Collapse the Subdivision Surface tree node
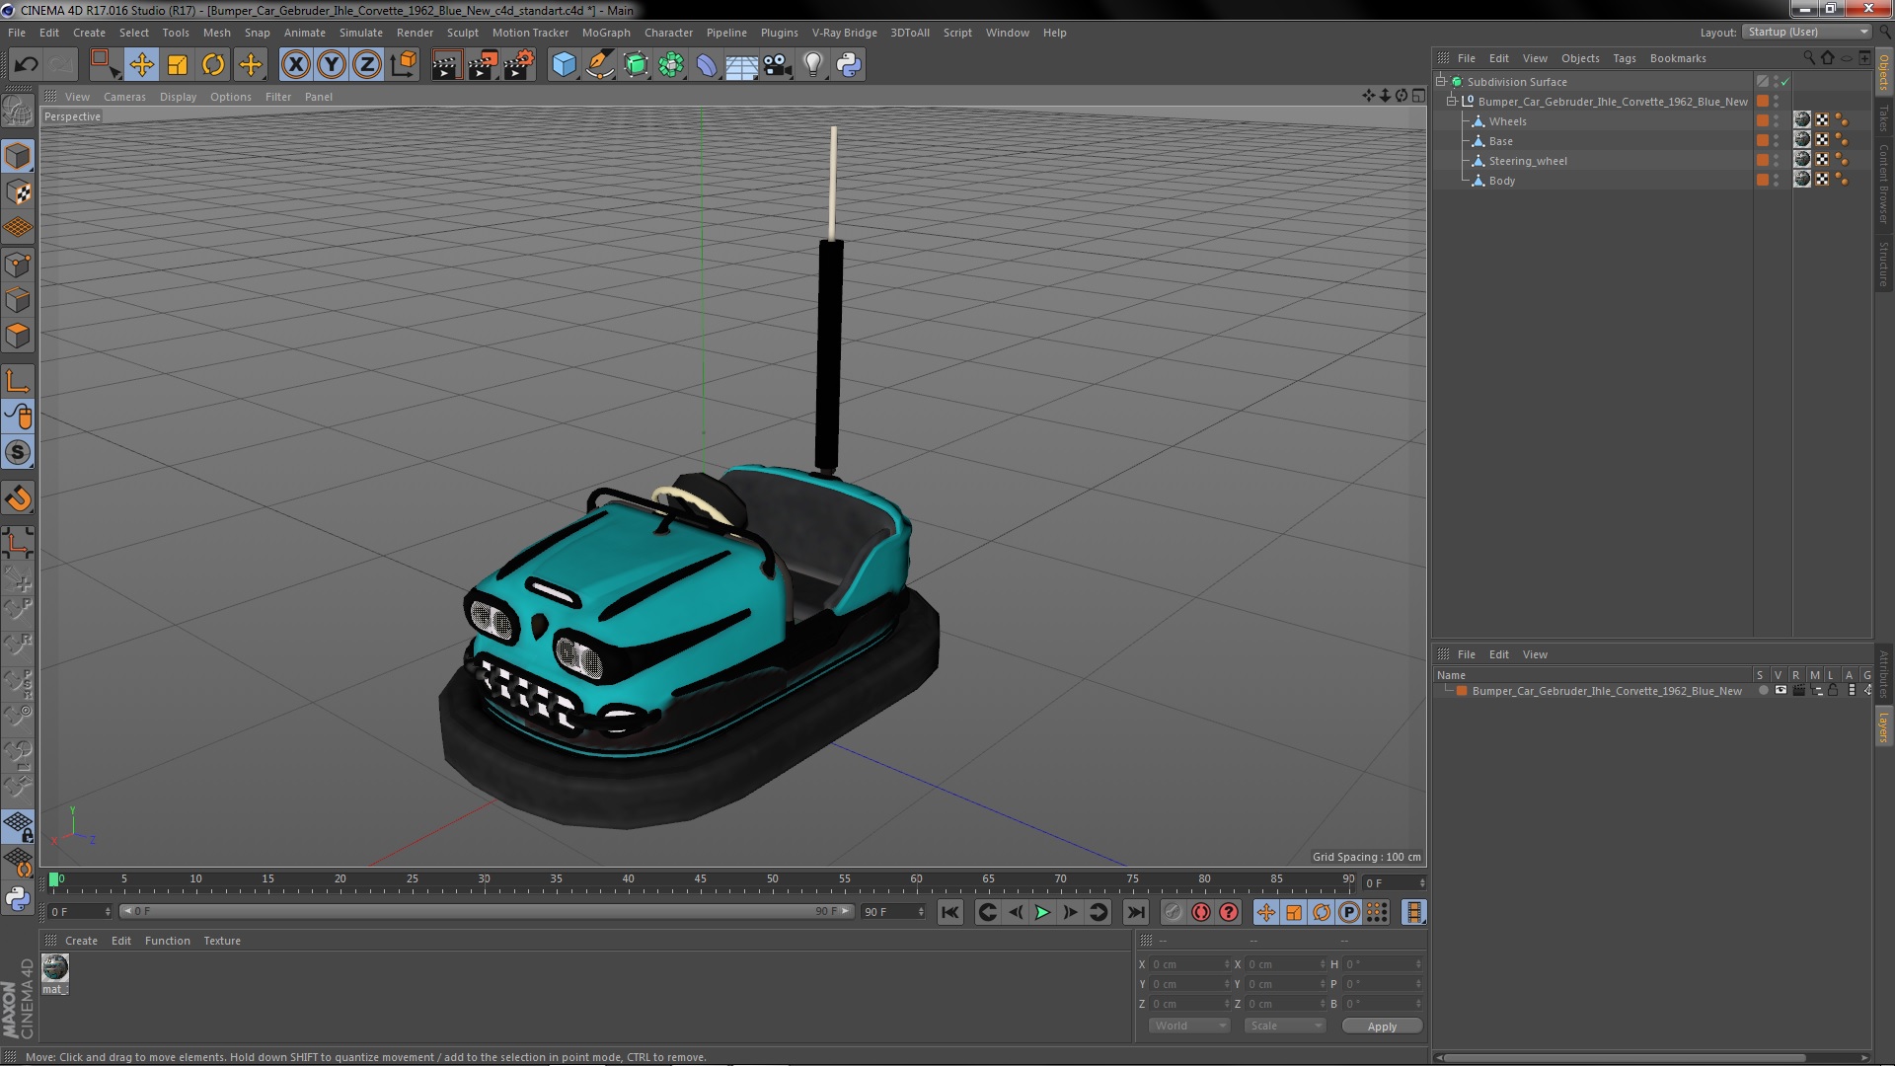1895x1066 pixels. [1441, 82]
